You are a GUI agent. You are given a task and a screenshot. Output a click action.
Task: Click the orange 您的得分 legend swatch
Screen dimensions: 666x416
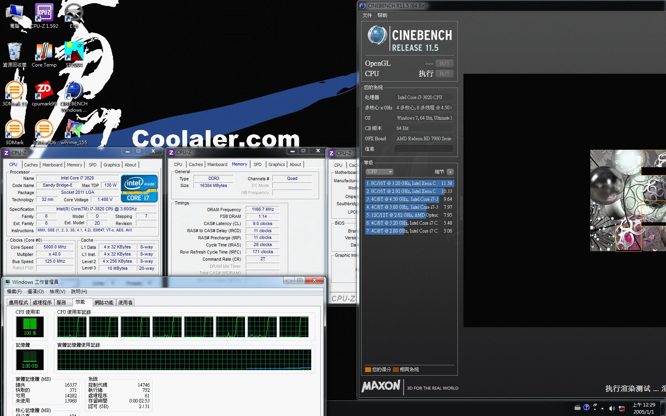pos(368,369)
